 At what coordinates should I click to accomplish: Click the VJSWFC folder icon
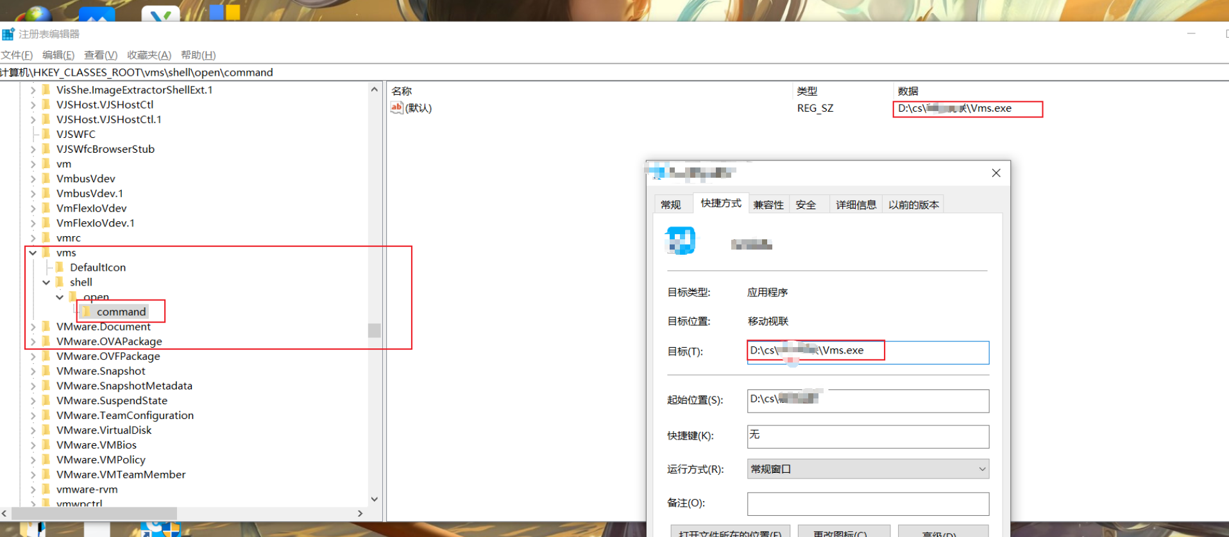pos(46,134)
